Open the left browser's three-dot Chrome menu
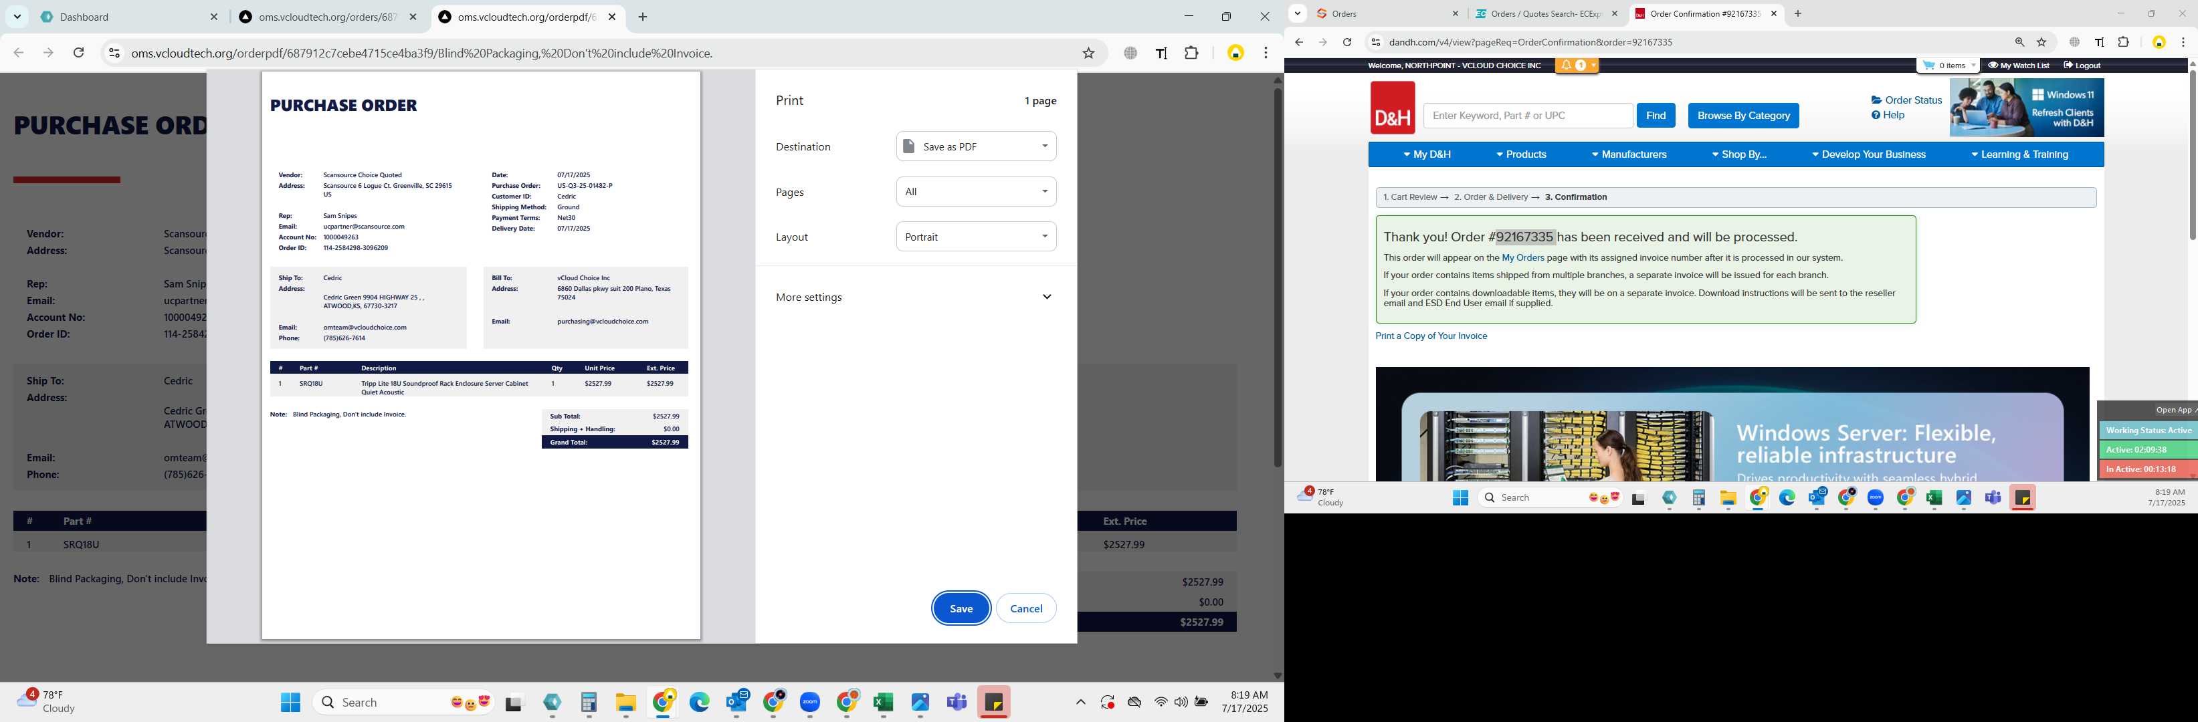This screenshot has width=2198, height=722. [1266, 53]
